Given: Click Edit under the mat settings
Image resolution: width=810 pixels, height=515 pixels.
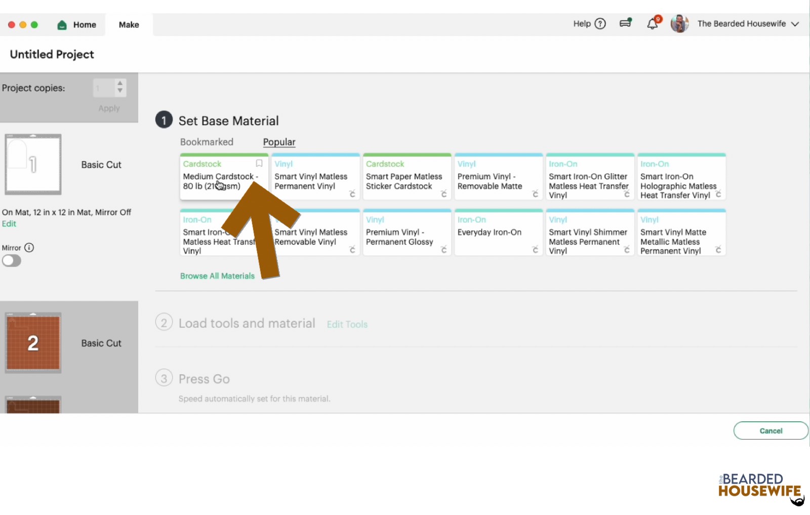Looking at the screenshot, I should pyautogui.click(x=9, y=223).
